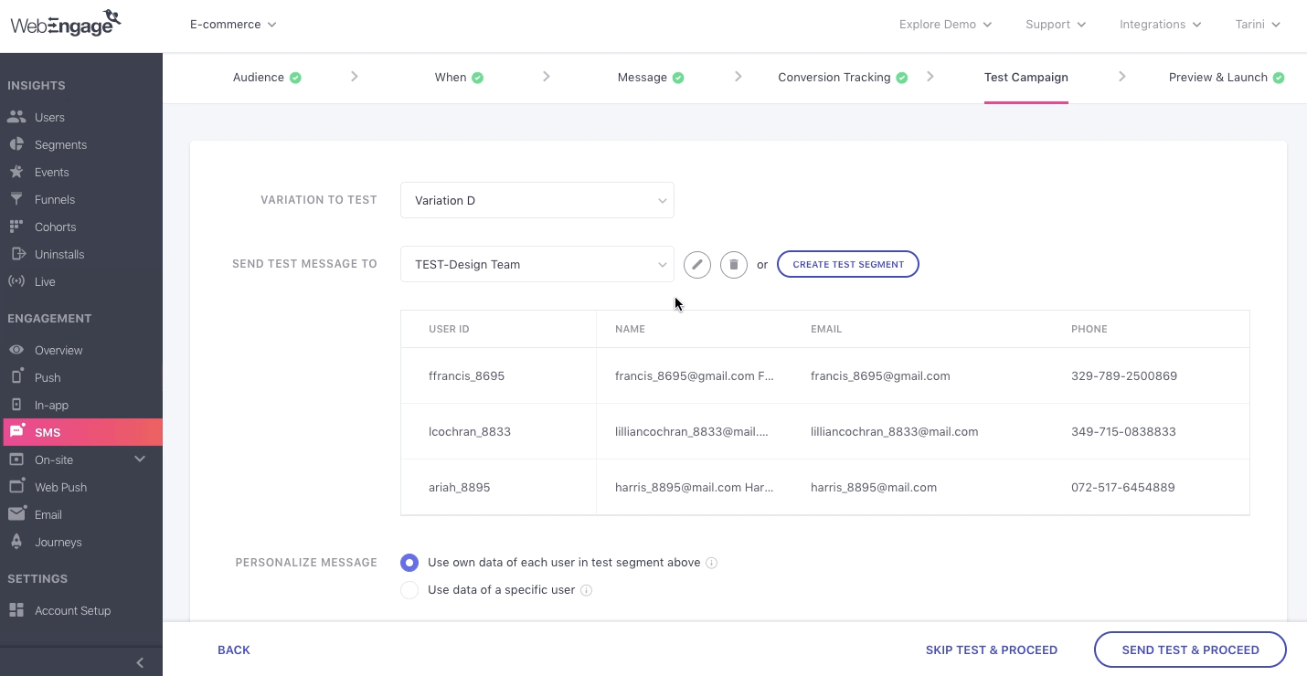
Task: Click Name column header
Action: point(630,329)
